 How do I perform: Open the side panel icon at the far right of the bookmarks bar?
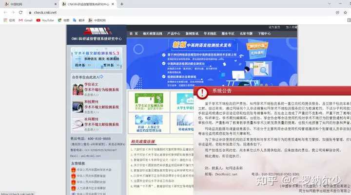coord(349,20)
